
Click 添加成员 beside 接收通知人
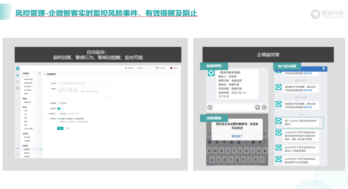click(63, 114)
